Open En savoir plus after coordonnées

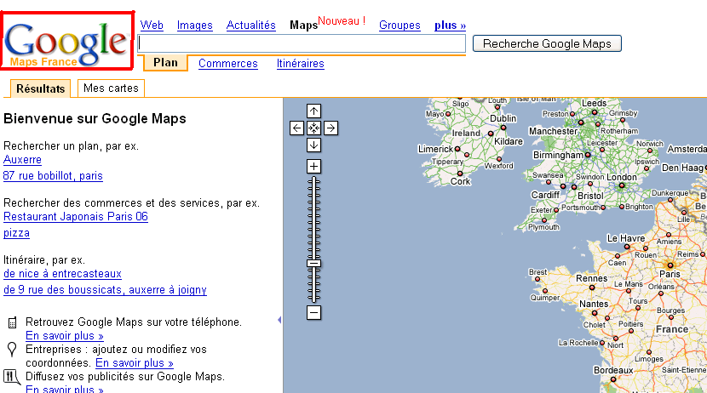135,363
